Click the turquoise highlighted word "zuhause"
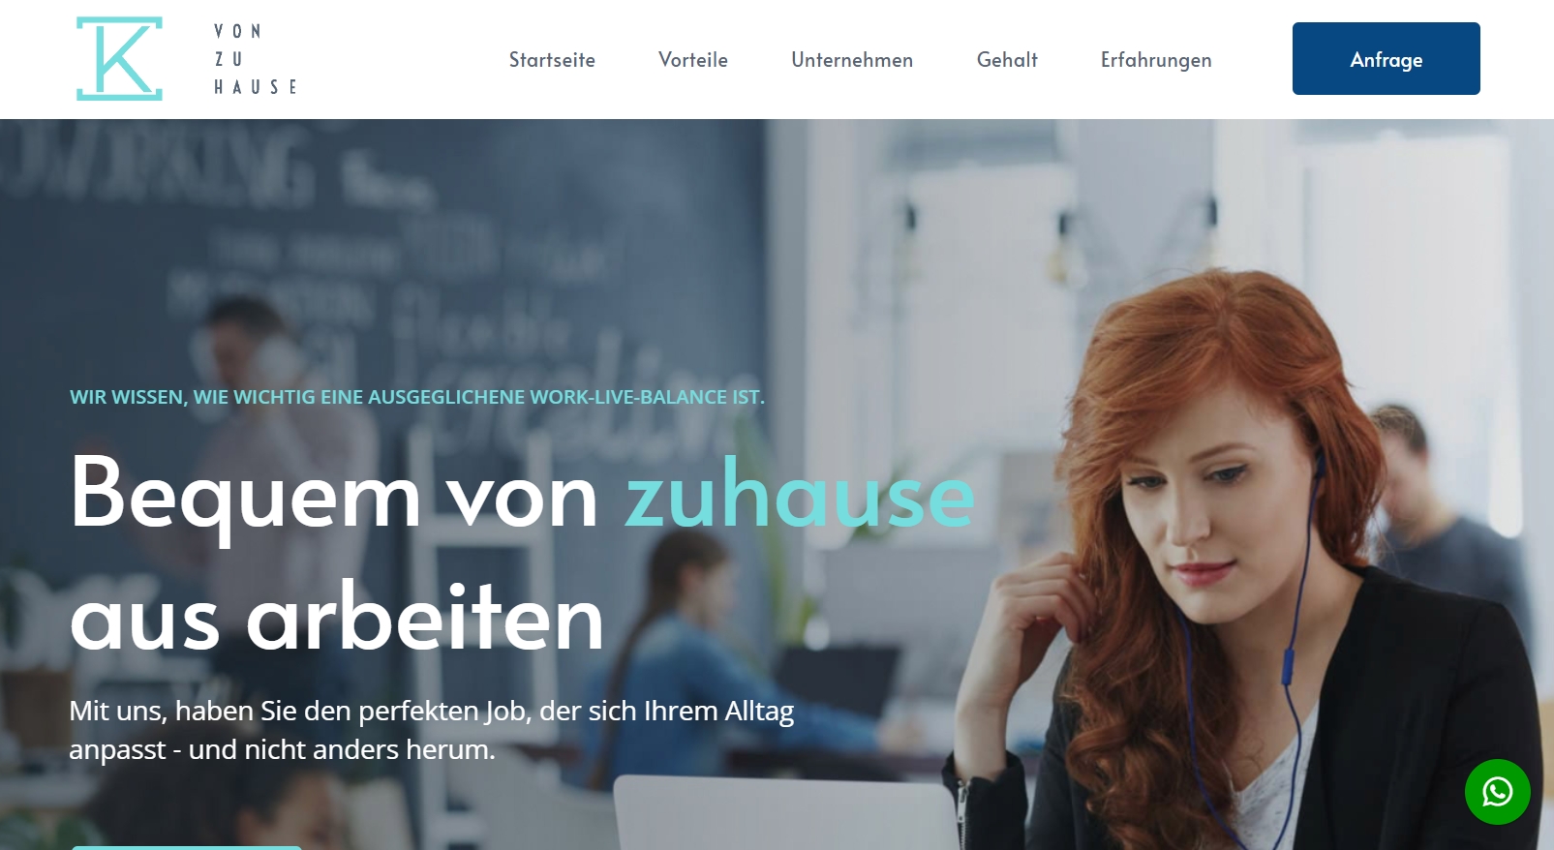The width and height of the screenshot is (1554, 850). click(x=800, y=494)
